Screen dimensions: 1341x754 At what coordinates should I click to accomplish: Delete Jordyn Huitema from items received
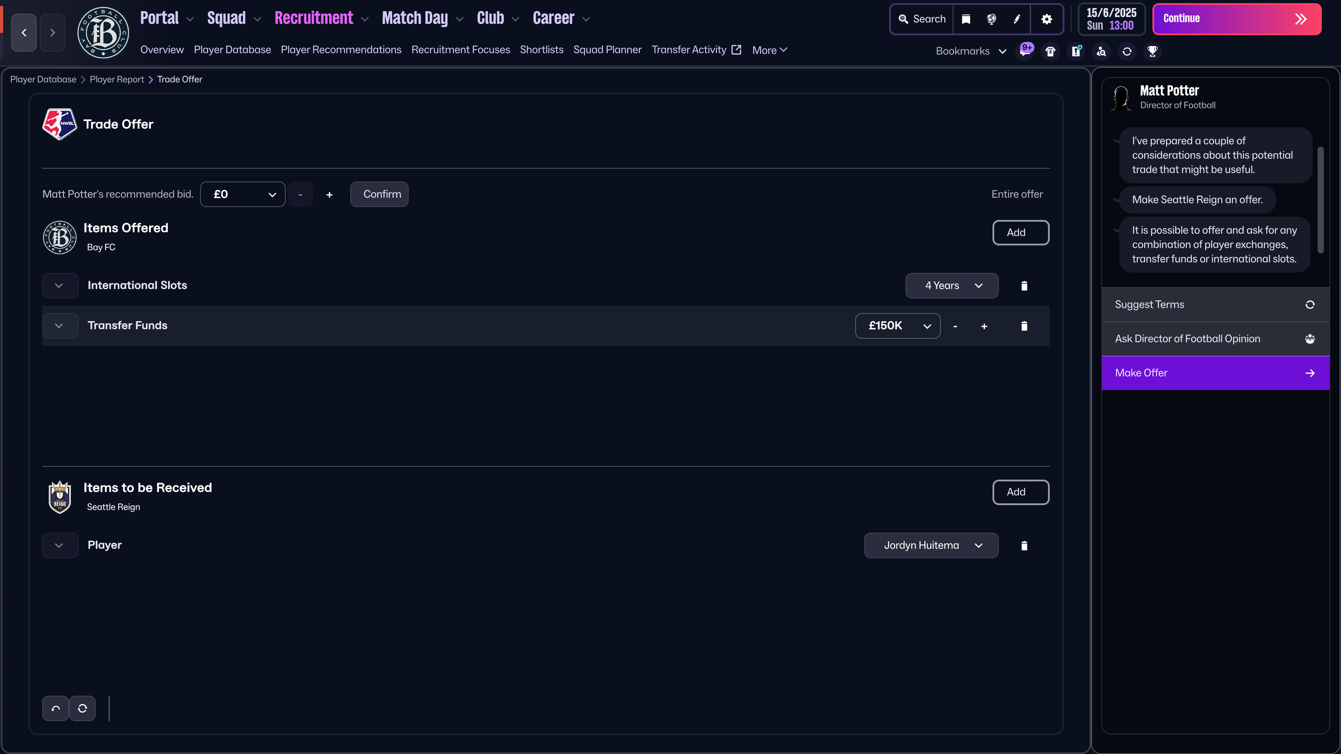click(x=1024, y=545)
